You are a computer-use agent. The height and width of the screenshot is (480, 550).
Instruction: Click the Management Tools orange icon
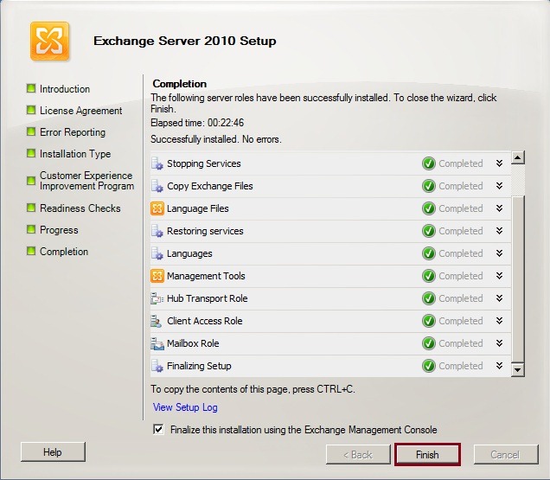coord(157,276)
